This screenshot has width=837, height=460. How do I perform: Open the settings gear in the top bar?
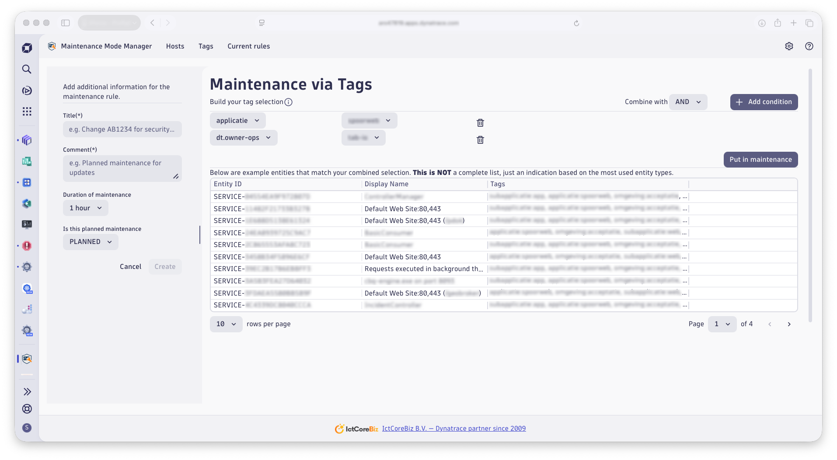pyautogui.click(x=789, y=46)
